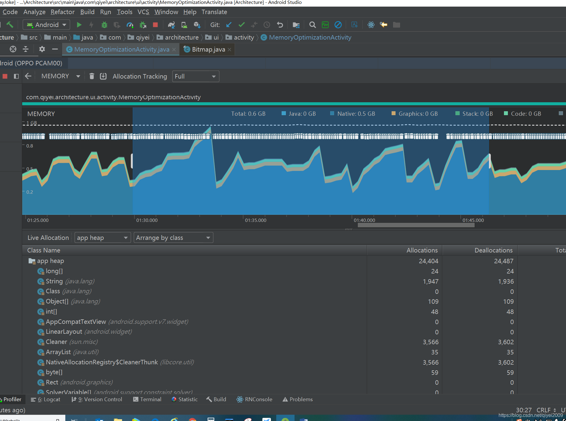Open the VCS menu
This screenshot has height=421, width=566.
tap(143, 12)
